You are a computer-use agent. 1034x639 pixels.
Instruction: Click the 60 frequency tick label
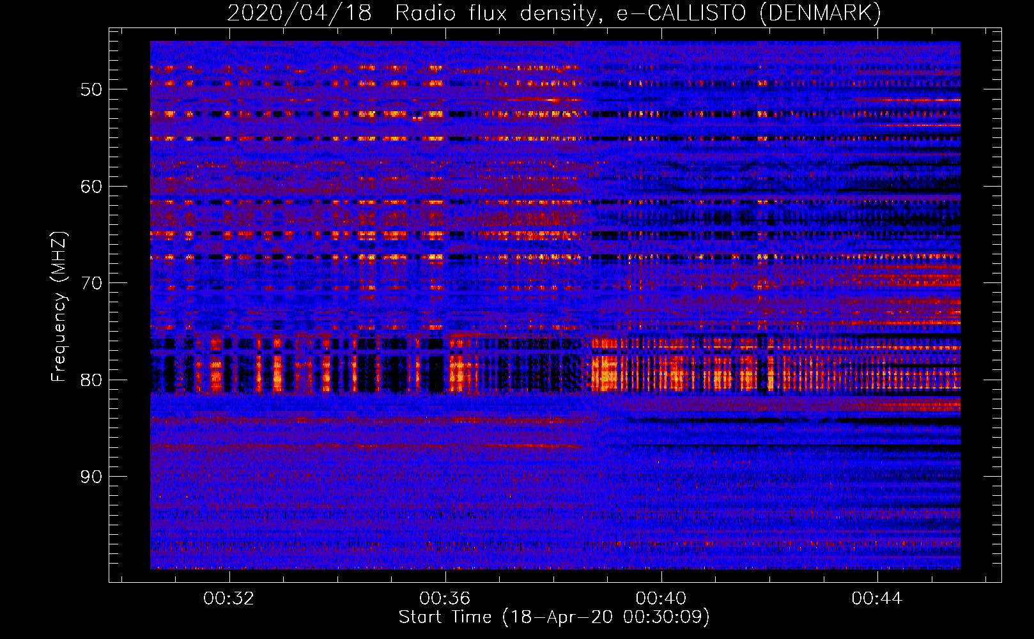[x=91, y=186]
